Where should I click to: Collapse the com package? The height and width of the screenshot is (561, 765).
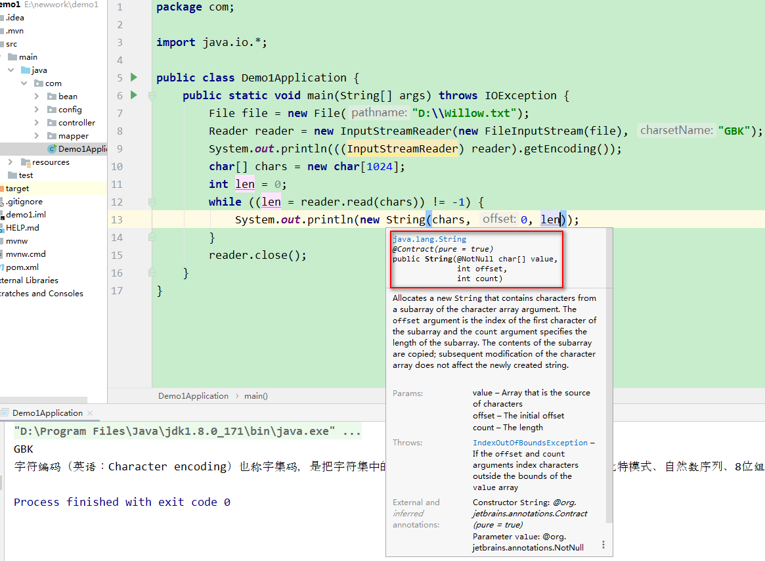coord(24,83)
